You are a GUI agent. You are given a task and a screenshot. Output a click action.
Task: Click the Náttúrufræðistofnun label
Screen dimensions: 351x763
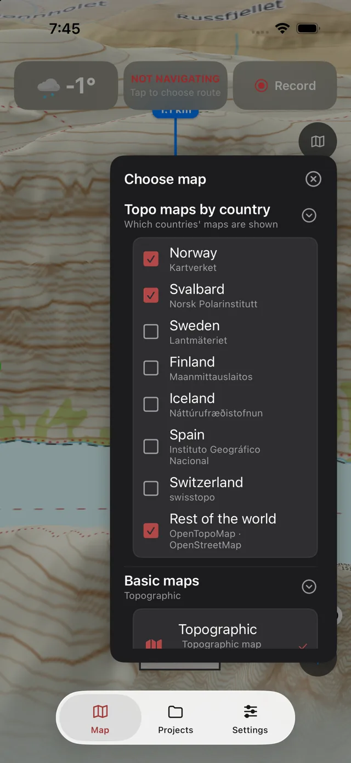click(x=216, y=413)
